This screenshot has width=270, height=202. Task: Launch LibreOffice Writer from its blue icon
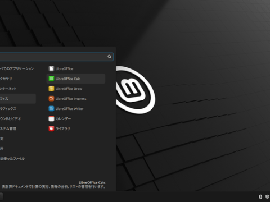[x=51, y=109]
